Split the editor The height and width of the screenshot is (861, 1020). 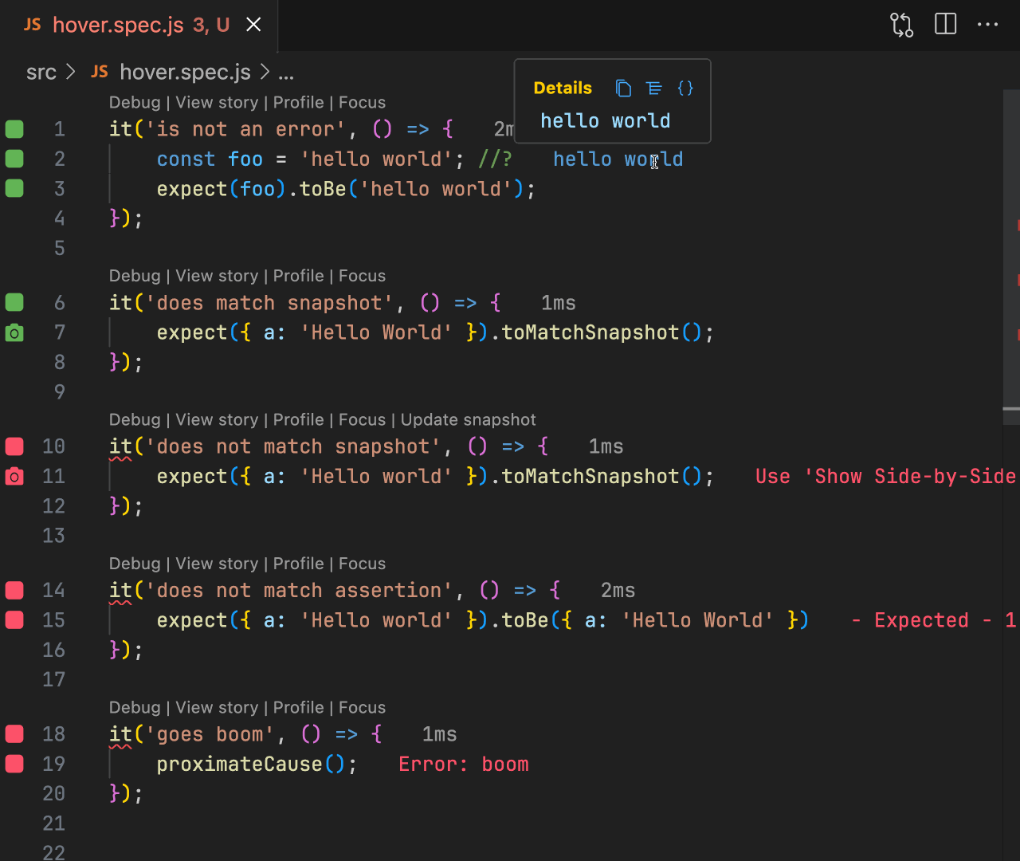[945, 24]
